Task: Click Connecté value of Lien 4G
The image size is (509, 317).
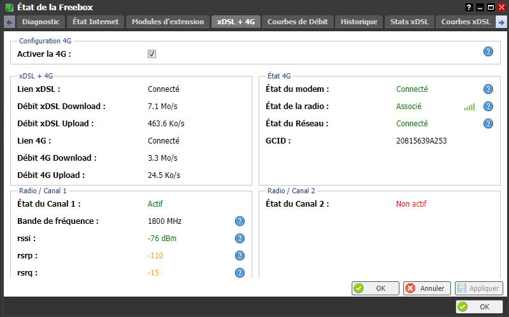Action: pos(163,141)
